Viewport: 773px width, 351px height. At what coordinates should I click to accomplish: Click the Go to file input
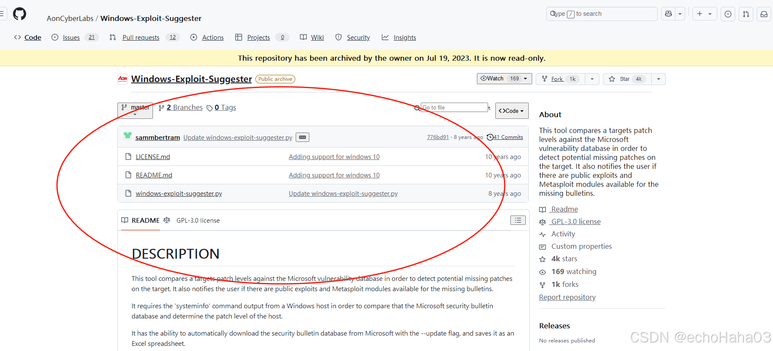click(x=454, y=107)
